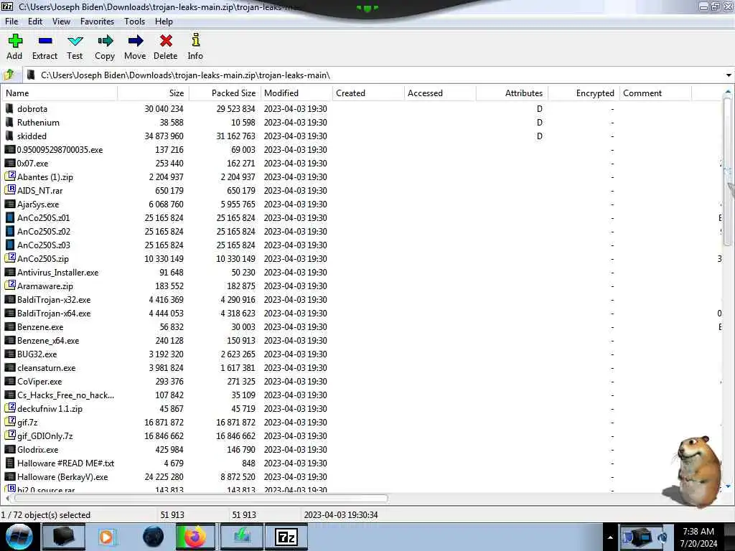Sort by Modified column header
Image resolution: width=735 pixels, height=551 pixels.
click(x=296, y=93)
